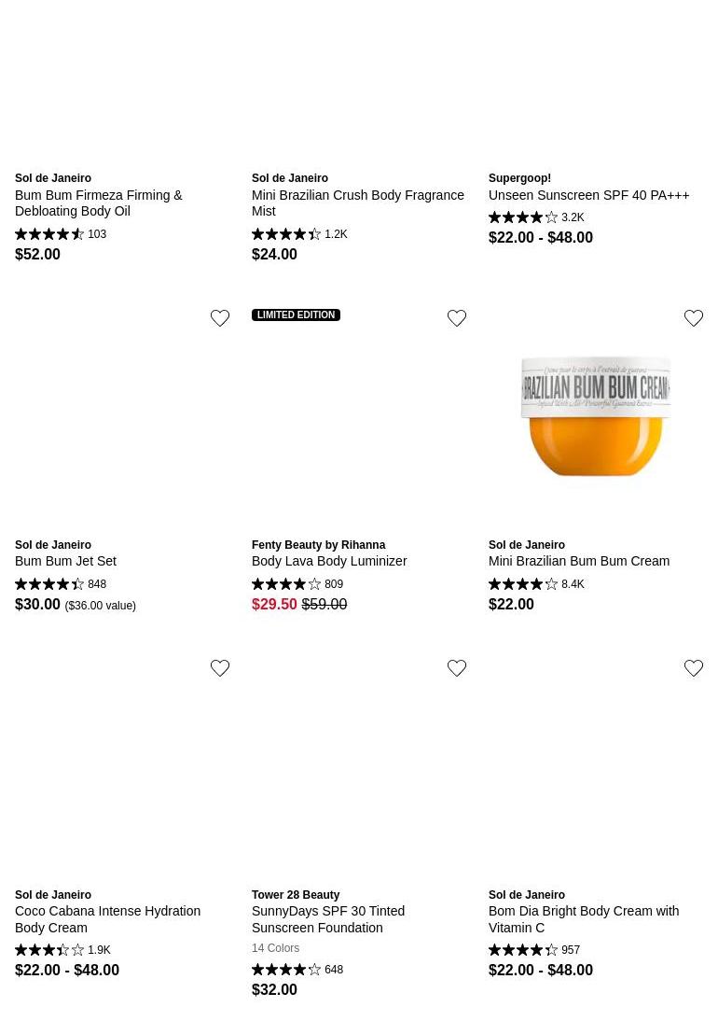The image size is (718, 1035).
Task: Click the Tower 28 Beauty brand name
Action: [296, 895]
